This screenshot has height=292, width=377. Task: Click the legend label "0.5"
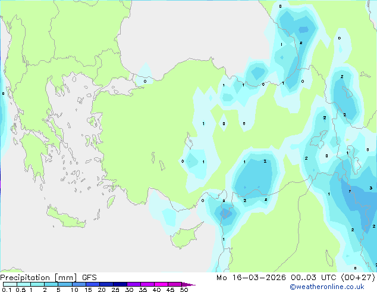[21, 290]
